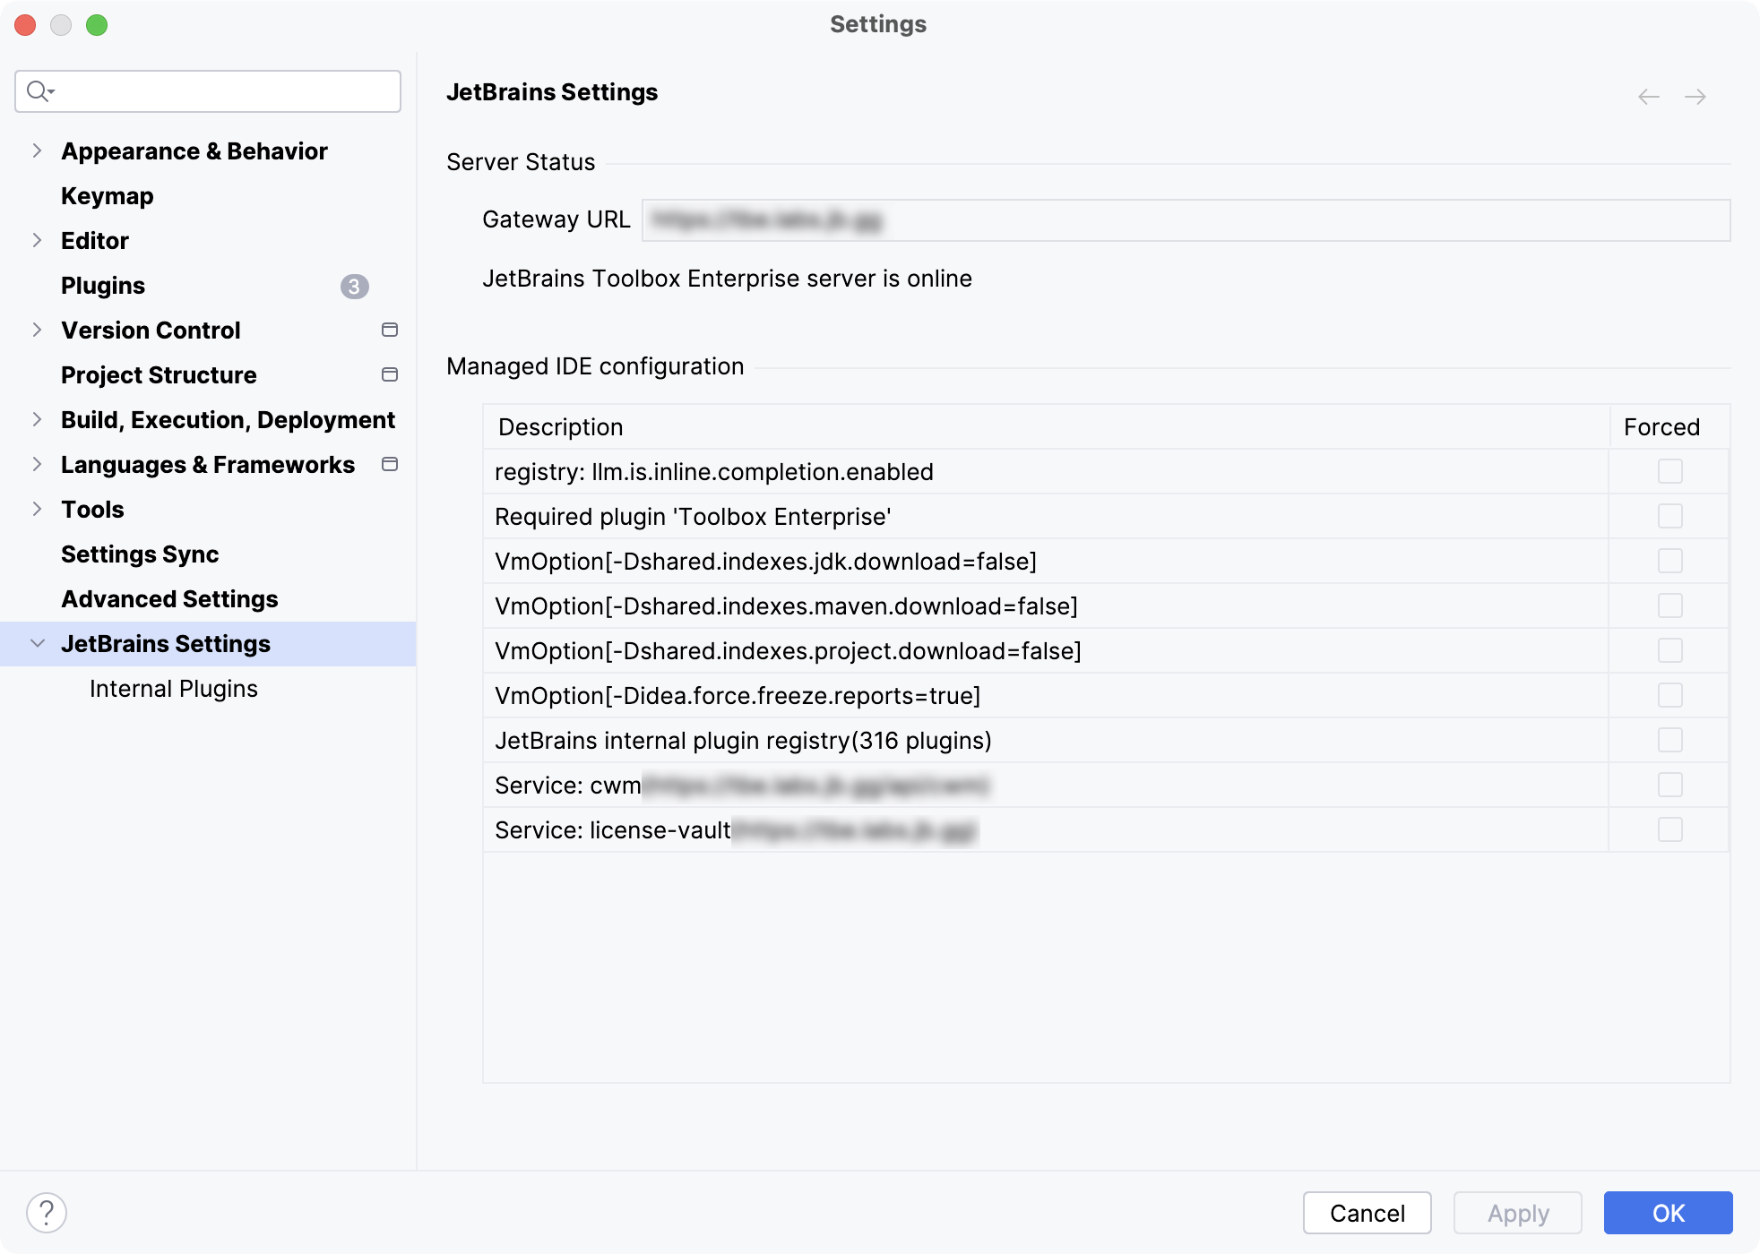Click the project-level icon beside Languages & Frameworks
This screenshot has height=1254, width=1760.
[x=390, y=464]
